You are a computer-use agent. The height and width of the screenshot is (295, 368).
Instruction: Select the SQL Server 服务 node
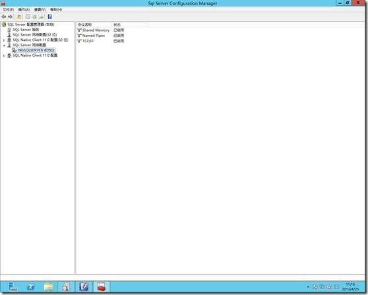pos(26,30)
